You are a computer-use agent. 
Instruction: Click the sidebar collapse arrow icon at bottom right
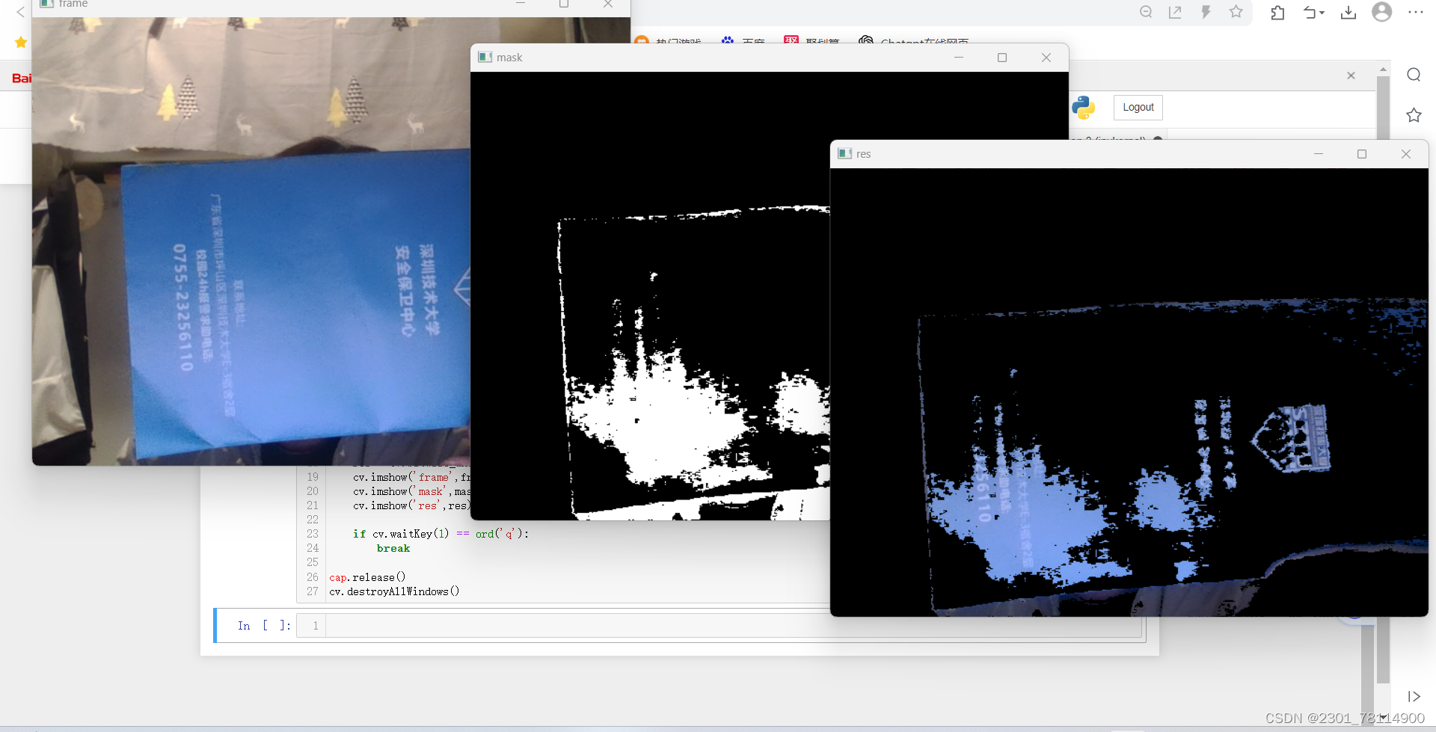(1414, 696)
